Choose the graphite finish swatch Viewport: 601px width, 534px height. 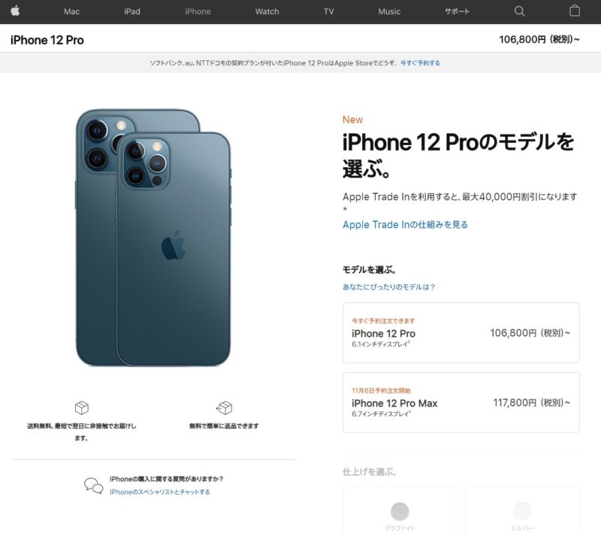[400, 511]
